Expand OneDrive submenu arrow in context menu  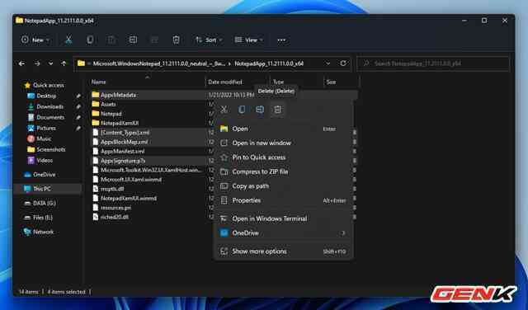point(343,233)
